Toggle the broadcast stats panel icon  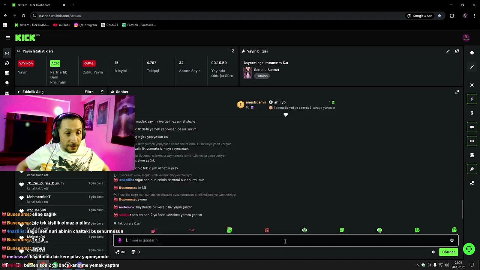[x=472, y=141]
